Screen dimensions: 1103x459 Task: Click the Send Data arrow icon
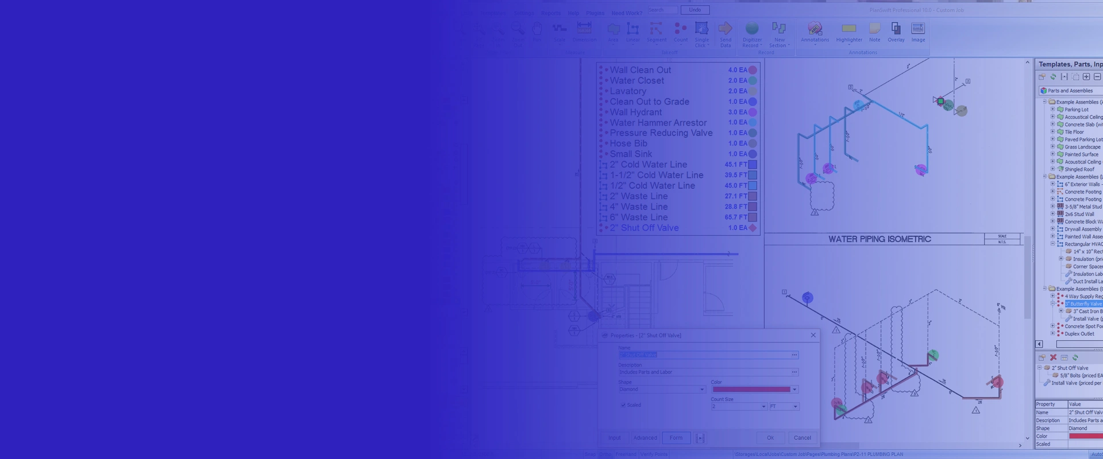[725, 29]
